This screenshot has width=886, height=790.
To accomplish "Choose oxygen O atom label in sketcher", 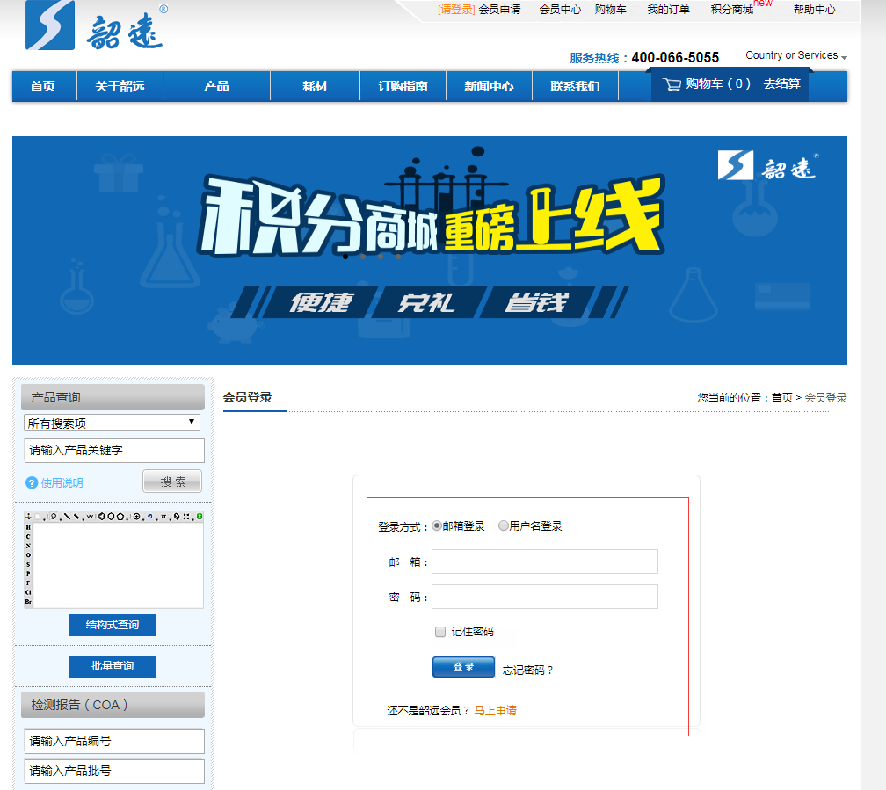I will tap(28, 554).
